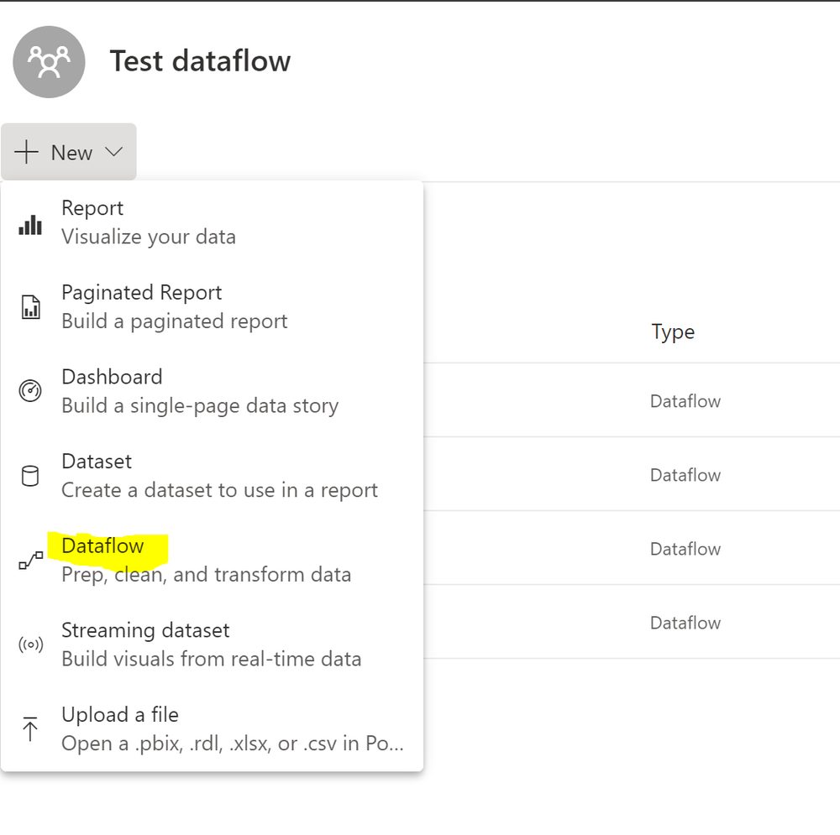Click the Streaming dataset signal icon
The height and width of the screenshot is (835, 840).
tap(30, 644)
